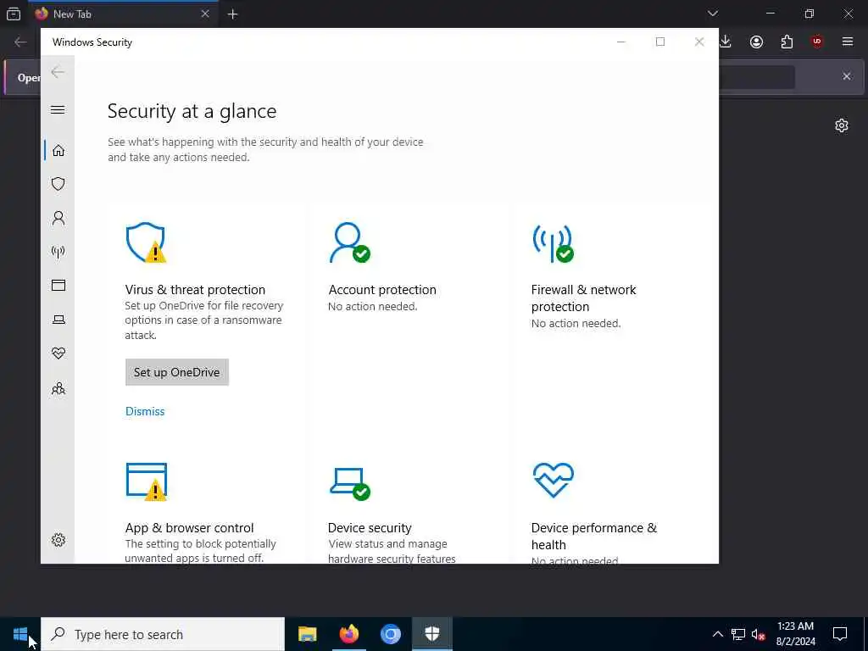Image resolution: width=868 pixels, height=651 pixels.
Task: Open Account protection person sidebar icon
Action: pyautogui.click(x=58, y=218)
